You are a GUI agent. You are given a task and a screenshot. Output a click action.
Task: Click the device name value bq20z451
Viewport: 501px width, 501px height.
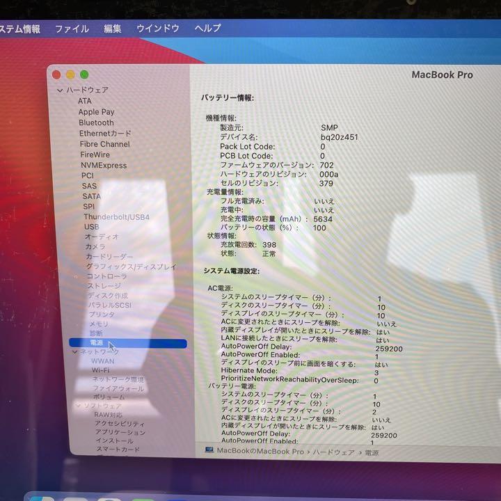pyautogui.click(x=340, y=137)
